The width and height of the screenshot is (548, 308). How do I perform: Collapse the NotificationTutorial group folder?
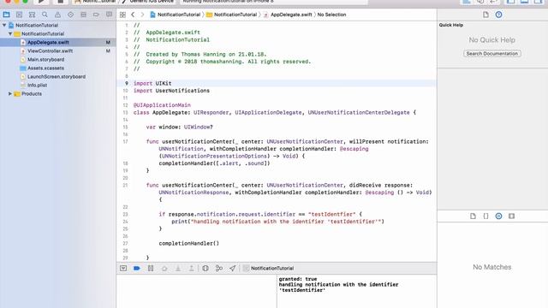pyautogui.click(x=10, y=34)
